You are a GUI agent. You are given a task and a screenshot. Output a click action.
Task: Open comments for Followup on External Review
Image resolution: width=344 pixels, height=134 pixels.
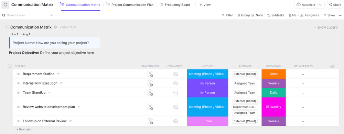[x=175, y=121]
